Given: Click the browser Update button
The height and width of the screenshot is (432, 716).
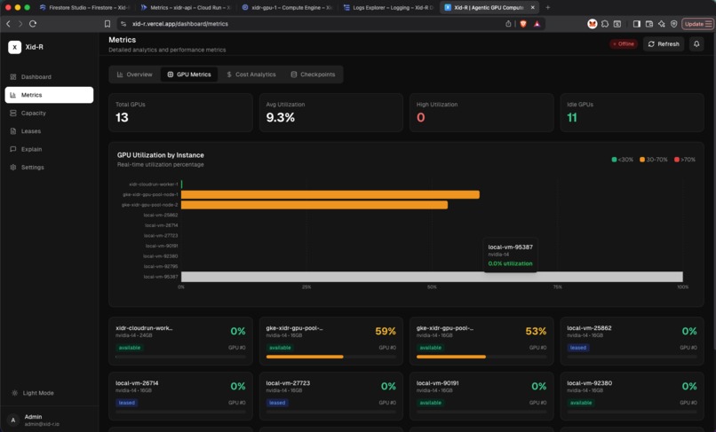Looking at the screenshot, I should 697,24.
